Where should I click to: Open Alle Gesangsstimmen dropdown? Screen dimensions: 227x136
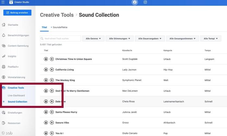(182, 39)
